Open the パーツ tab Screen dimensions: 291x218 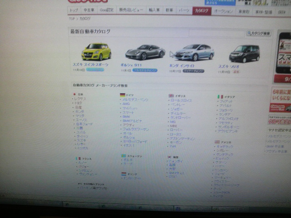tap(184, 10)
